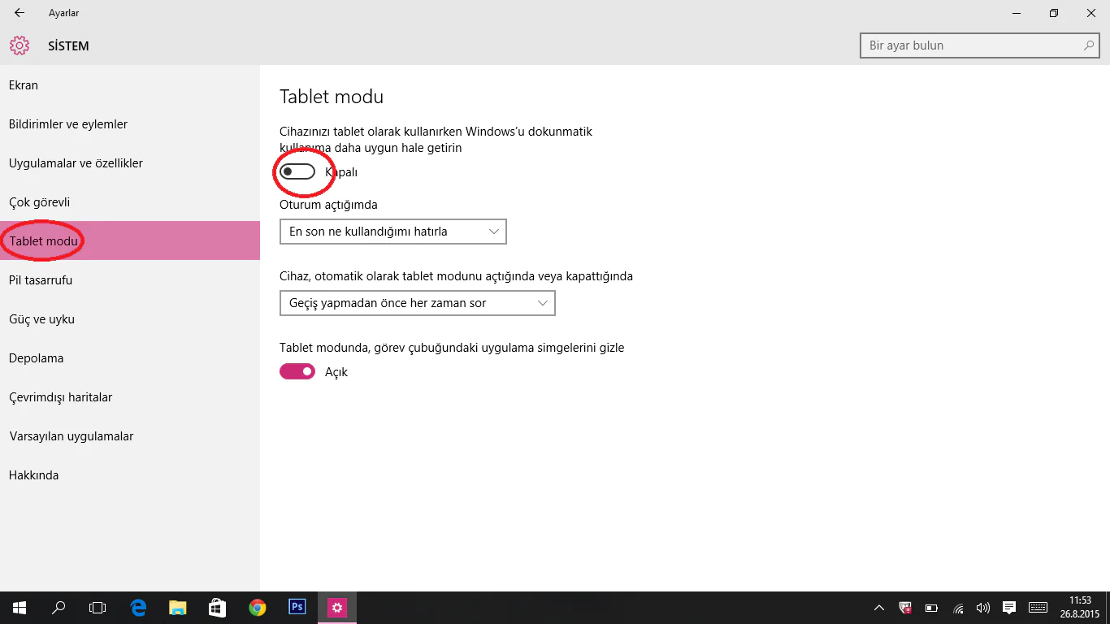The height and width of the screenshot is (624, 1110).
Task: Open Task View from the taskbar
Action: click(98, 608)
